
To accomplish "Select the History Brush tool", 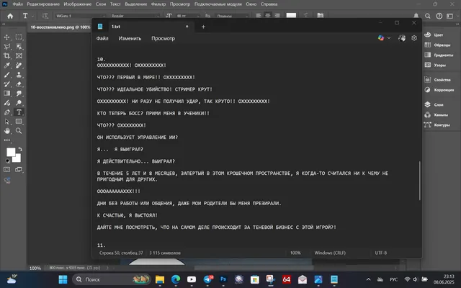I will [6, 84].
